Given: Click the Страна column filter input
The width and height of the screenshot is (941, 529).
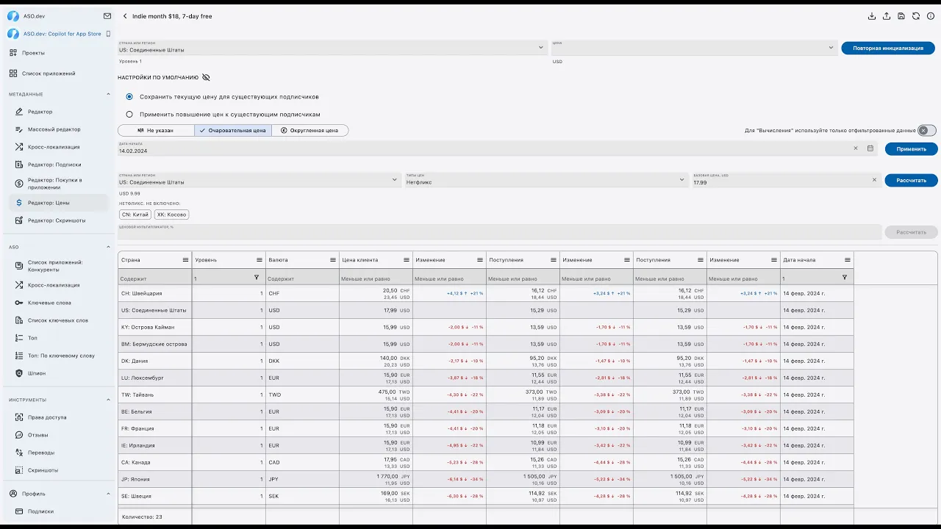Looking at the screenshot, I should click(155, 278).
